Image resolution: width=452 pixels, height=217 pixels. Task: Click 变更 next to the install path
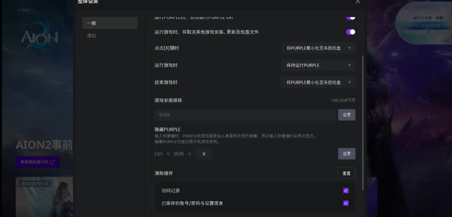click(347, 115)
